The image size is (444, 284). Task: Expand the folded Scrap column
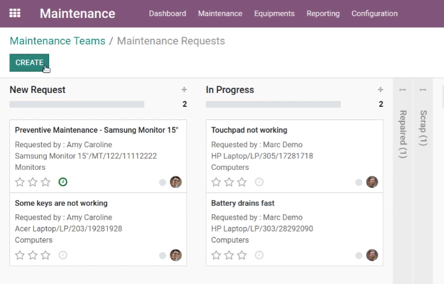423,128
